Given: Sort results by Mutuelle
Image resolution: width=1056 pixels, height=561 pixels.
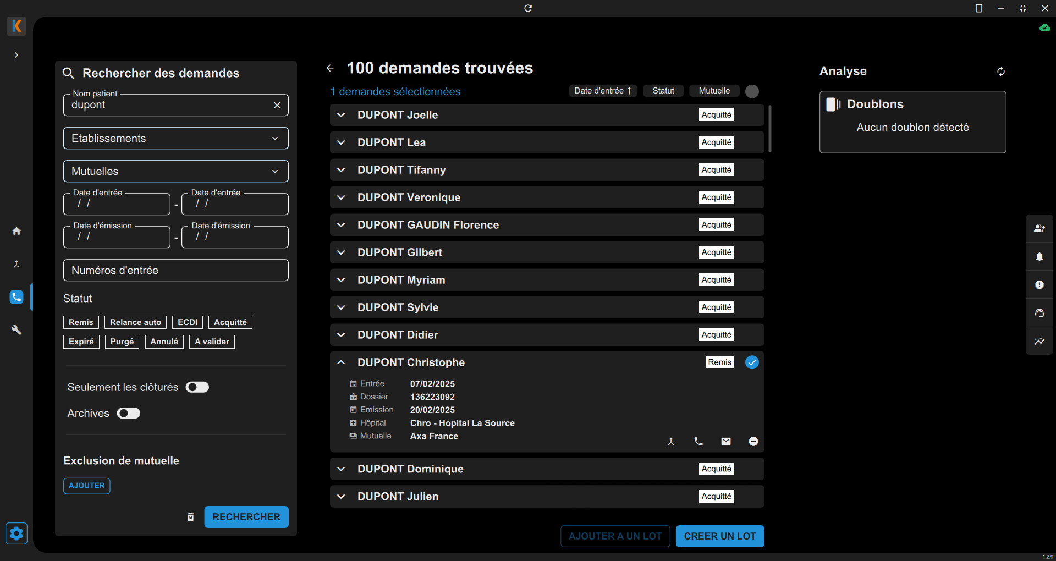Looking at the screenshot, I should point(714,91).
